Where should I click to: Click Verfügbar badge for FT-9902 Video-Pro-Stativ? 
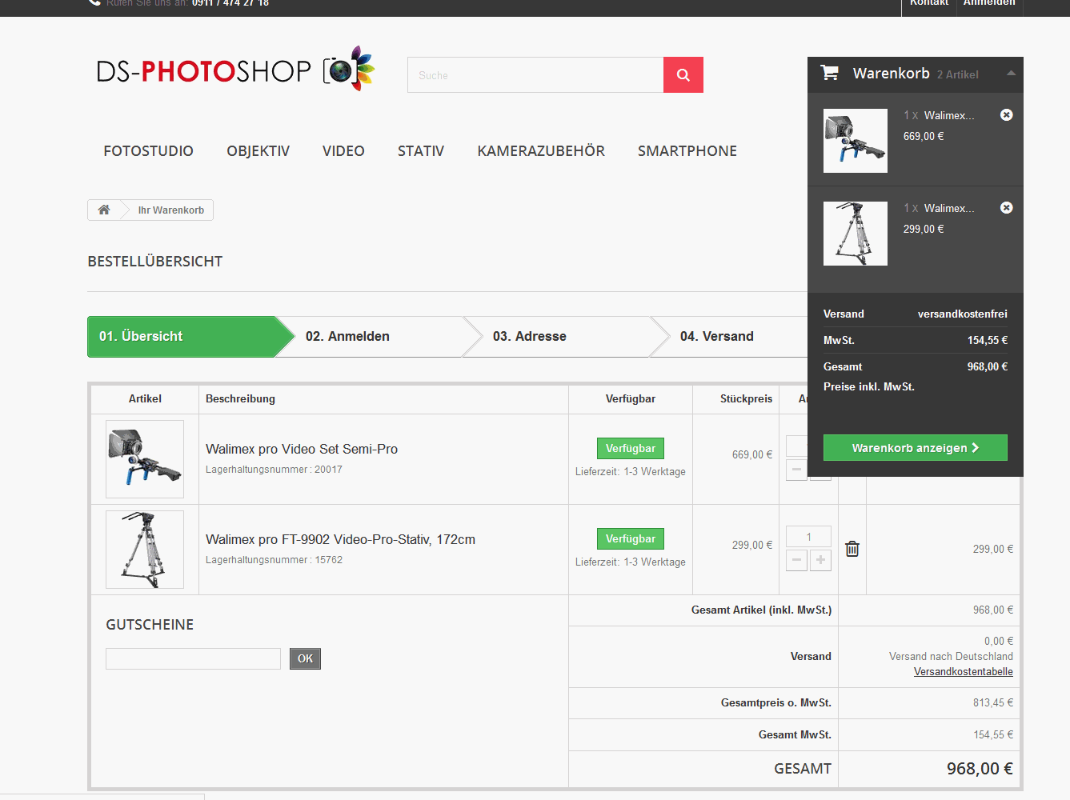[631, 539]
